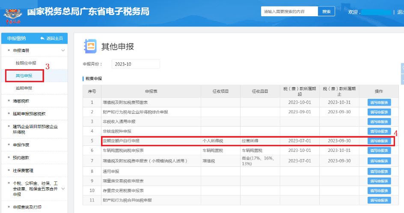Screen dimensions: 404x213
Task: Open 按期应申报 submenu item
Action: point(26,63)
